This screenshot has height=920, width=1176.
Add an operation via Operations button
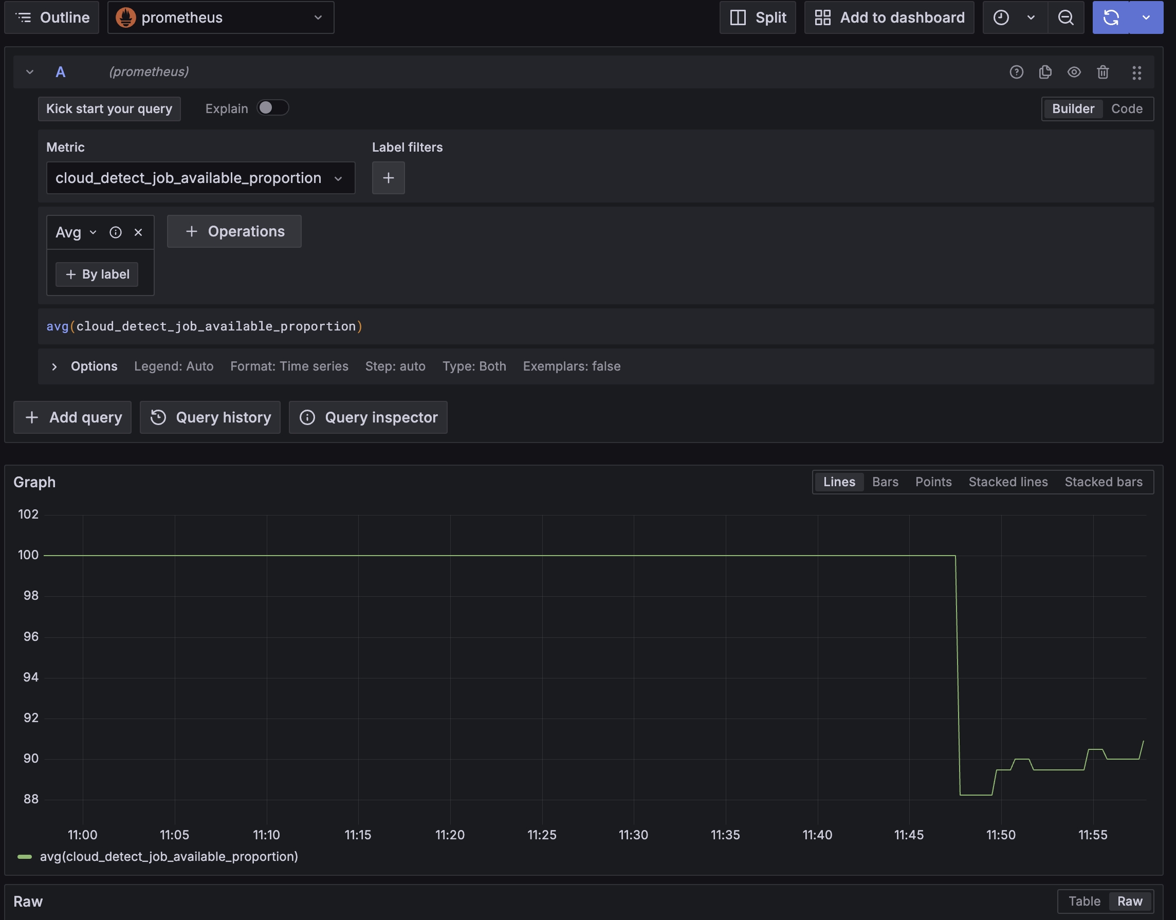click(234, 232)
